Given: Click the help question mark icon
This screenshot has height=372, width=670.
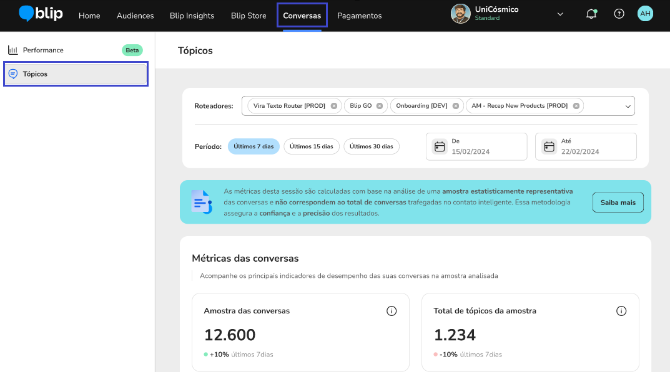Looking at the screenshot, I should point(619,14).
